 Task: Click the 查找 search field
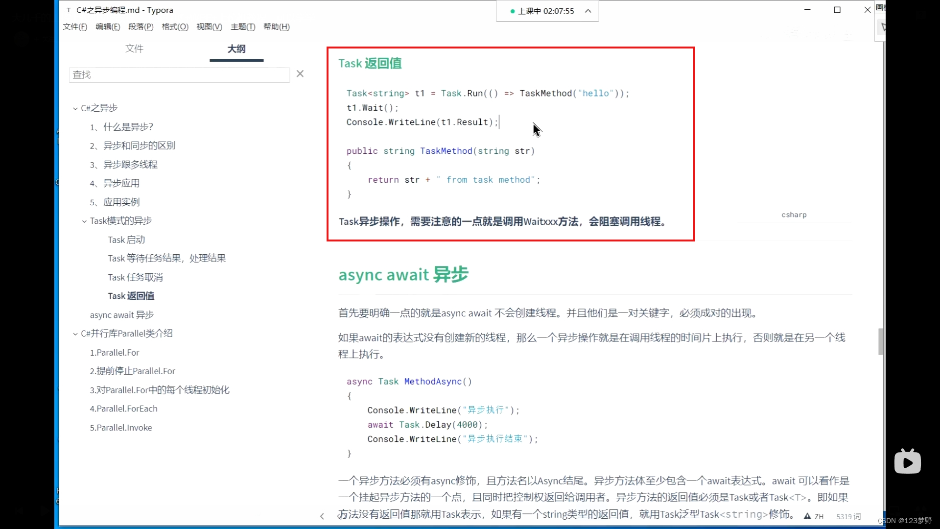(179, 74)
